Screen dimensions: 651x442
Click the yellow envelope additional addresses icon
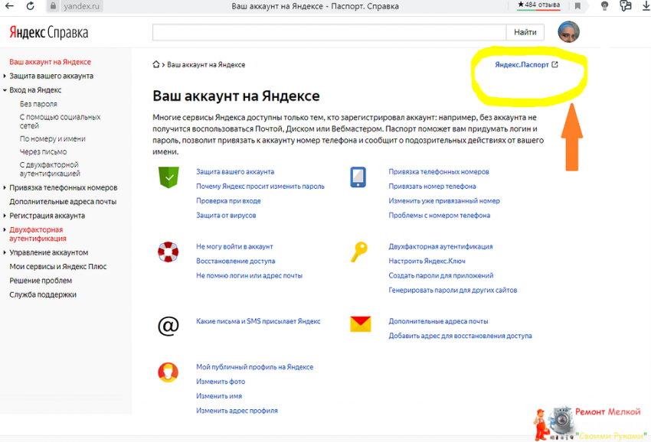360,325
